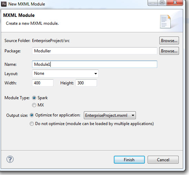Image resolution: width=189 pixels, height=175 pixels.
Task: Select the Spark module type
Action: [34, 98]
